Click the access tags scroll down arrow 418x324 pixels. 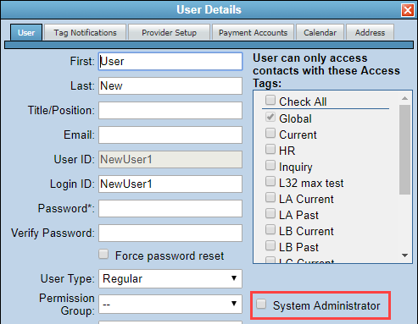click(404, 255)
